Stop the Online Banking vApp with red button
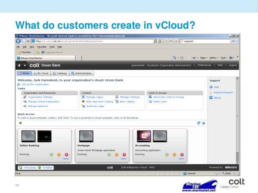The image size is (258, 193). coord(67,154)
